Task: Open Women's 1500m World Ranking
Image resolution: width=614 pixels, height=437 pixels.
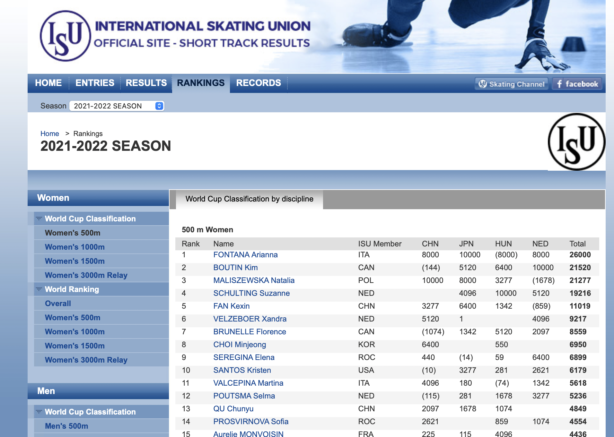Action: 75,346
